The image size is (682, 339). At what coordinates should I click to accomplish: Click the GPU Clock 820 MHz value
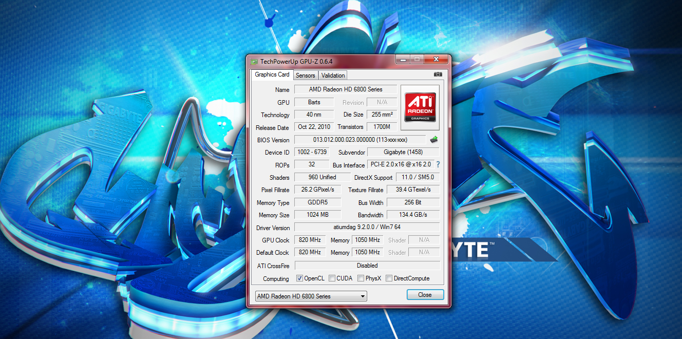point(310,240)
